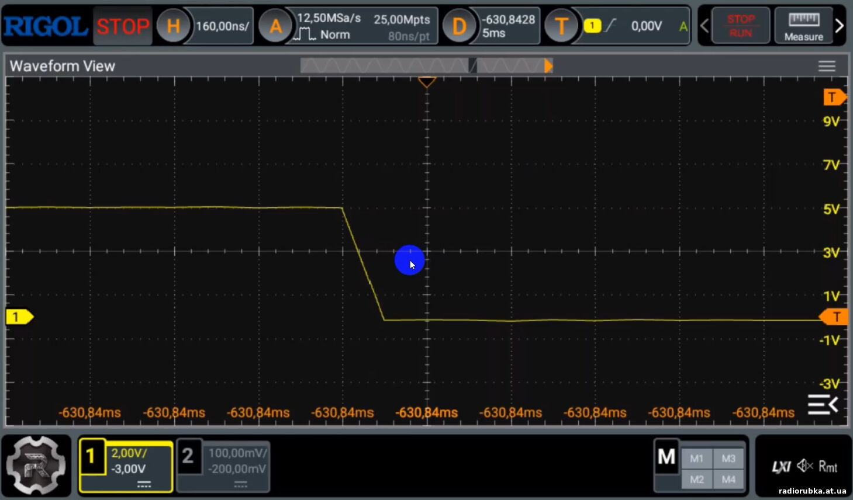The height and width of the screenshot is (500, 853).
Task: Open the Waveform View hamburger menu
Action: point(826,66)
